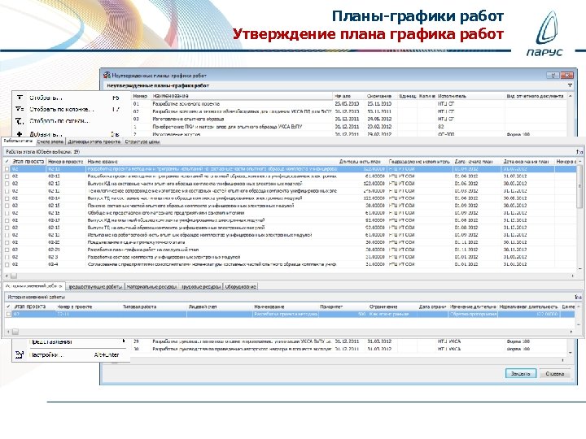Screen dimensions: 586x439
Task: Tick the checkbox for work row 02-4
Action: [x=7, y=264]
